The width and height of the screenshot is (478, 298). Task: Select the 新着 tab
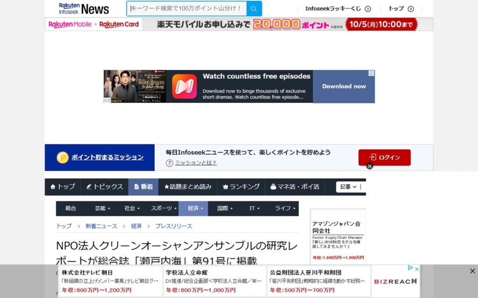click(x=143, y=187)
